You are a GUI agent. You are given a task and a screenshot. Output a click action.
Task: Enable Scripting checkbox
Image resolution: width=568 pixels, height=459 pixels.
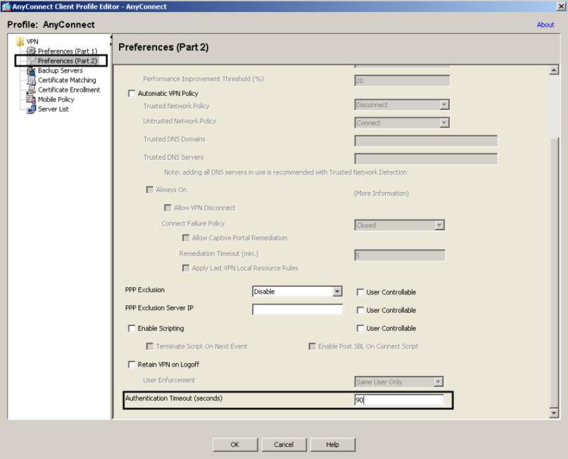click(132, 329)
